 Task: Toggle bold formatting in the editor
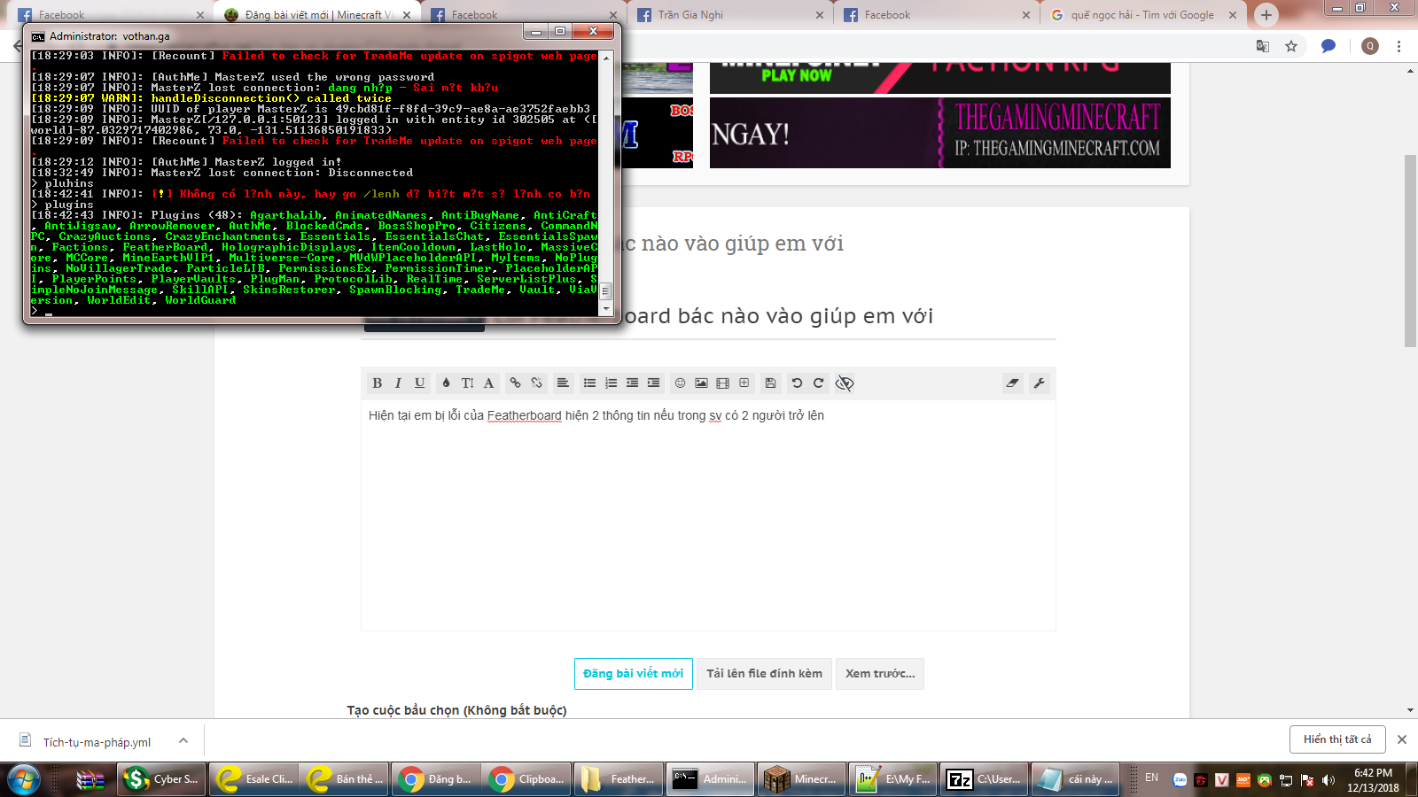click(x=377, y=383)
